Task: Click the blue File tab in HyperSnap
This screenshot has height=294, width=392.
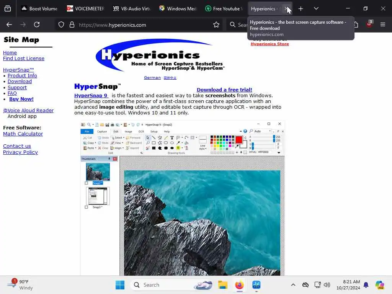Action: (x=87, y=132)
